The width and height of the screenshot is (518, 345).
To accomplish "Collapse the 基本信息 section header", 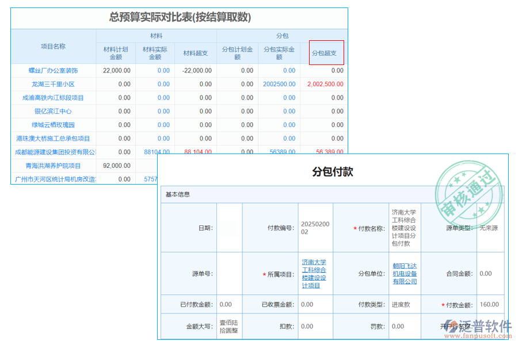I will pyautogui.click(x=178, y=194).
